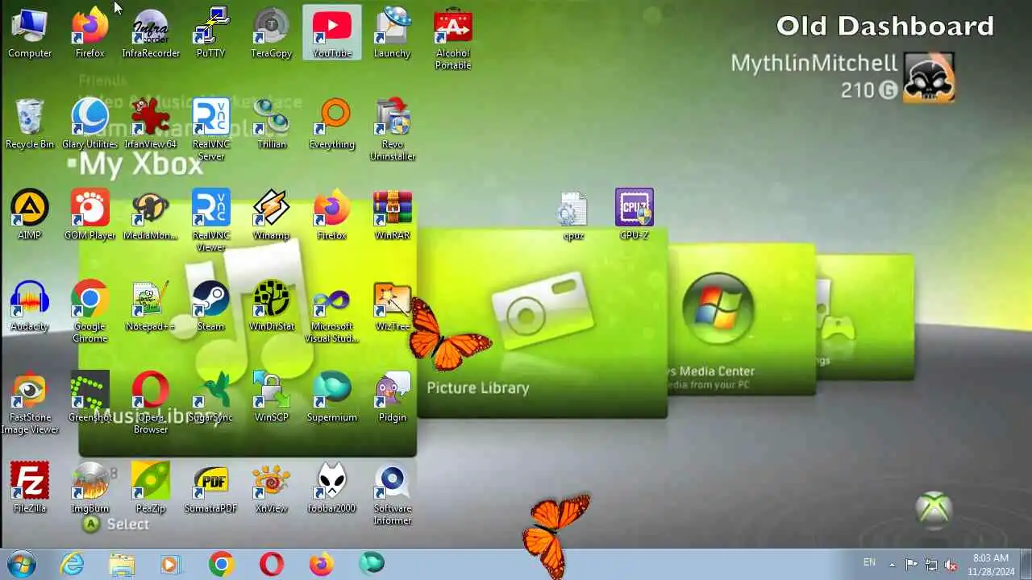Launch InfraRecorder from the desktop
The width and height of the screenshot is (1032, 580).
coord(151,34)
